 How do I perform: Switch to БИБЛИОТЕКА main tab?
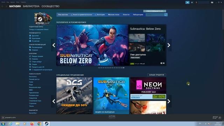(31, 6)
